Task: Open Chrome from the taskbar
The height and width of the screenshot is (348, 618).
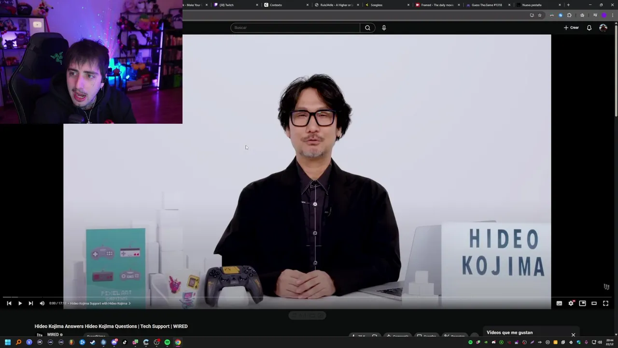Action: coord(178,342)
